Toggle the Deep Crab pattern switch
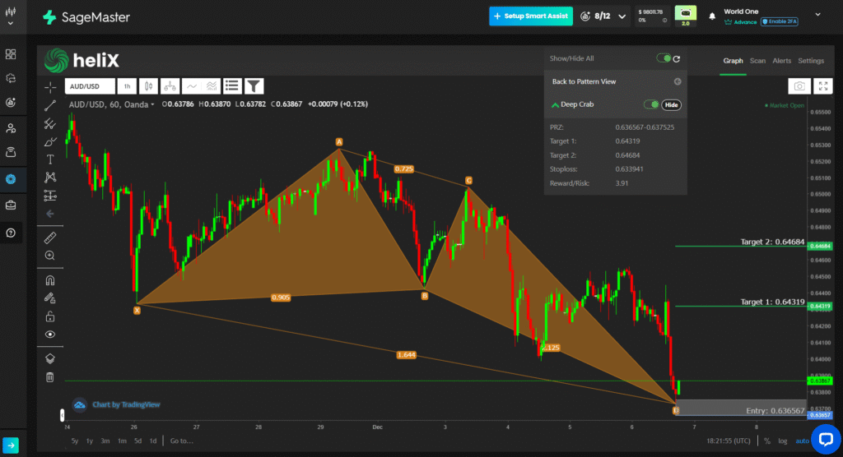The height and width of the screenshot is (457, 843). point(650,104)
